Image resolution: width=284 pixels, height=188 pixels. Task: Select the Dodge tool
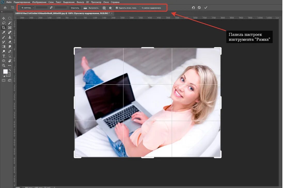(4, 52)
